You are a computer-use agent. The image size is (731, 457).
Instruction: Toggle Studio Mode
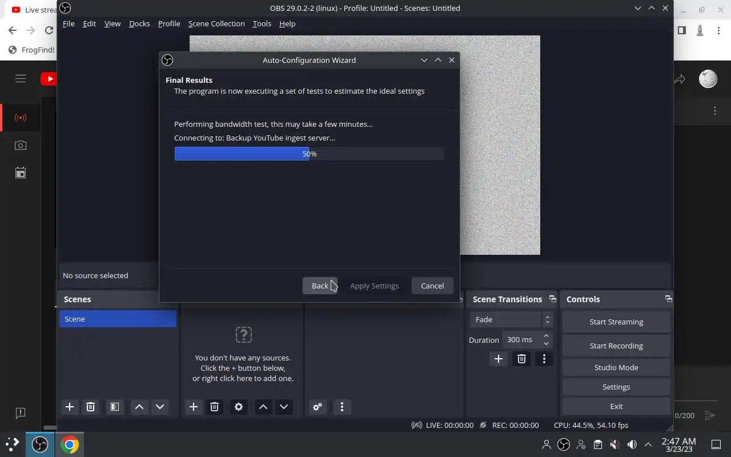pos(616,367)
